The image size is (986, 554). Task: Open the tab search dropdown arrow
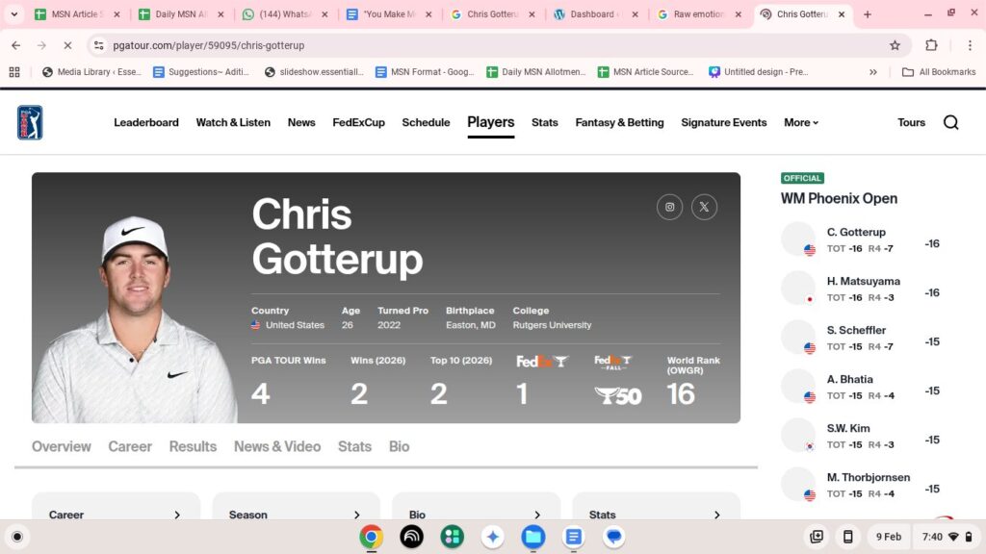coord(14,14)
